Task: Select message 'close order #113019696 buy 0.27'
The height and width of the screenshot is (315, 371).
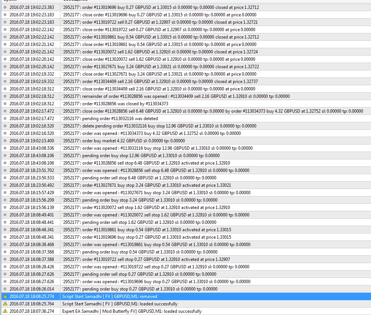Action: pyautogui.click(x=159, y=15)
